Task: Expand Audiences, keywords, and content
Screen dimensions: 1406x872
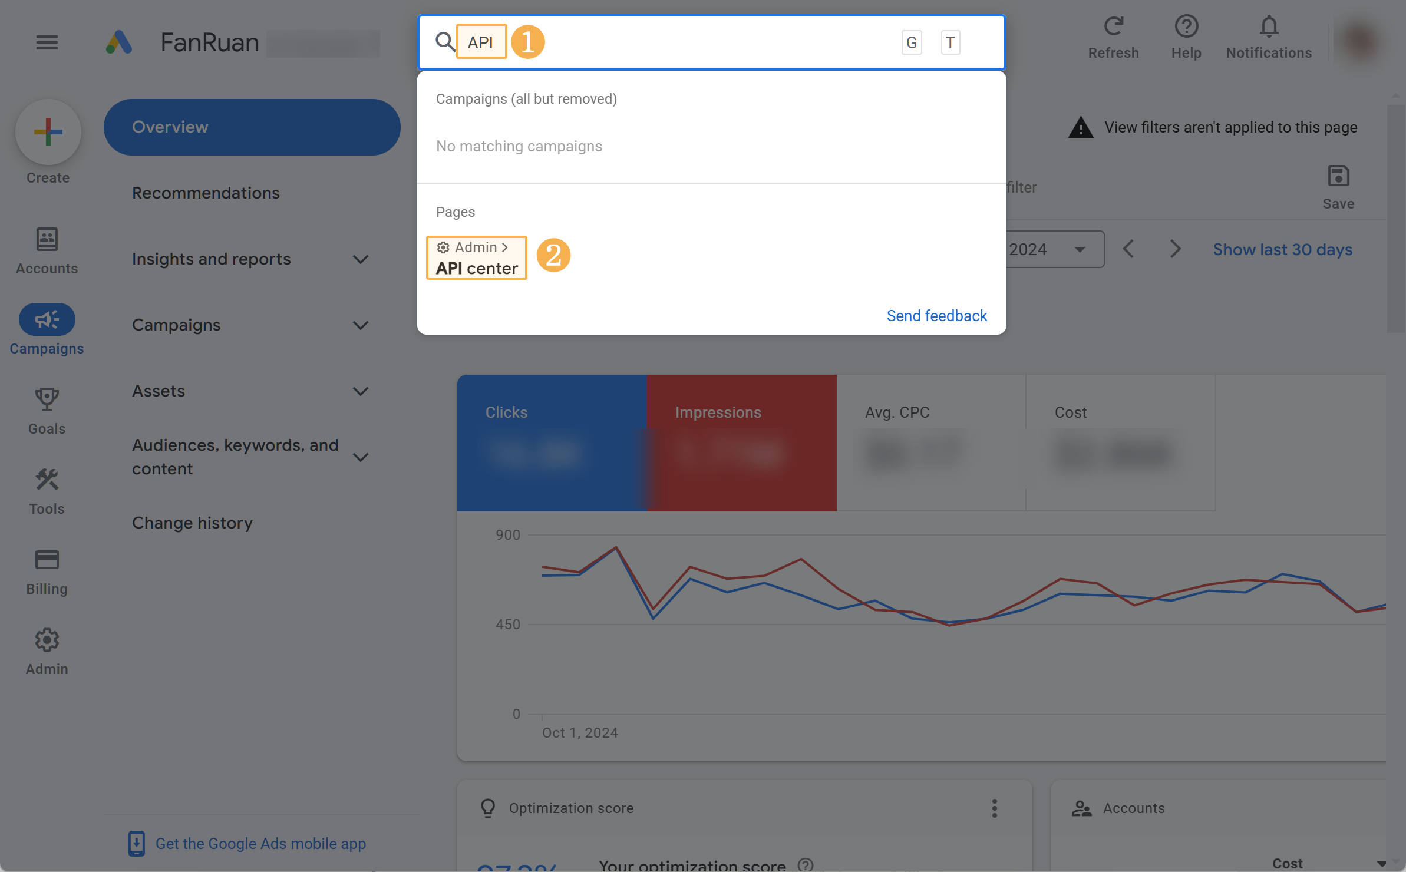Action: [x=360, y=457]
